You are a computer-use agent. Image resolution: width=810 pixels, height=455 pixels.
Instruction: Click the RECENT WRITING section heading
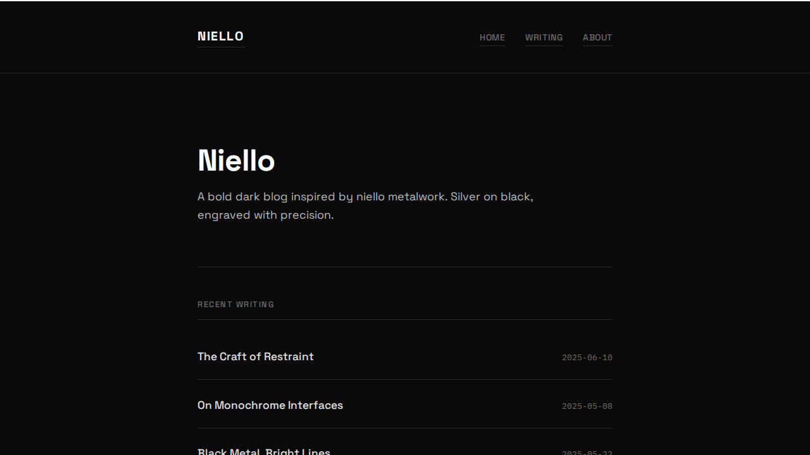(x=235, y=304)
